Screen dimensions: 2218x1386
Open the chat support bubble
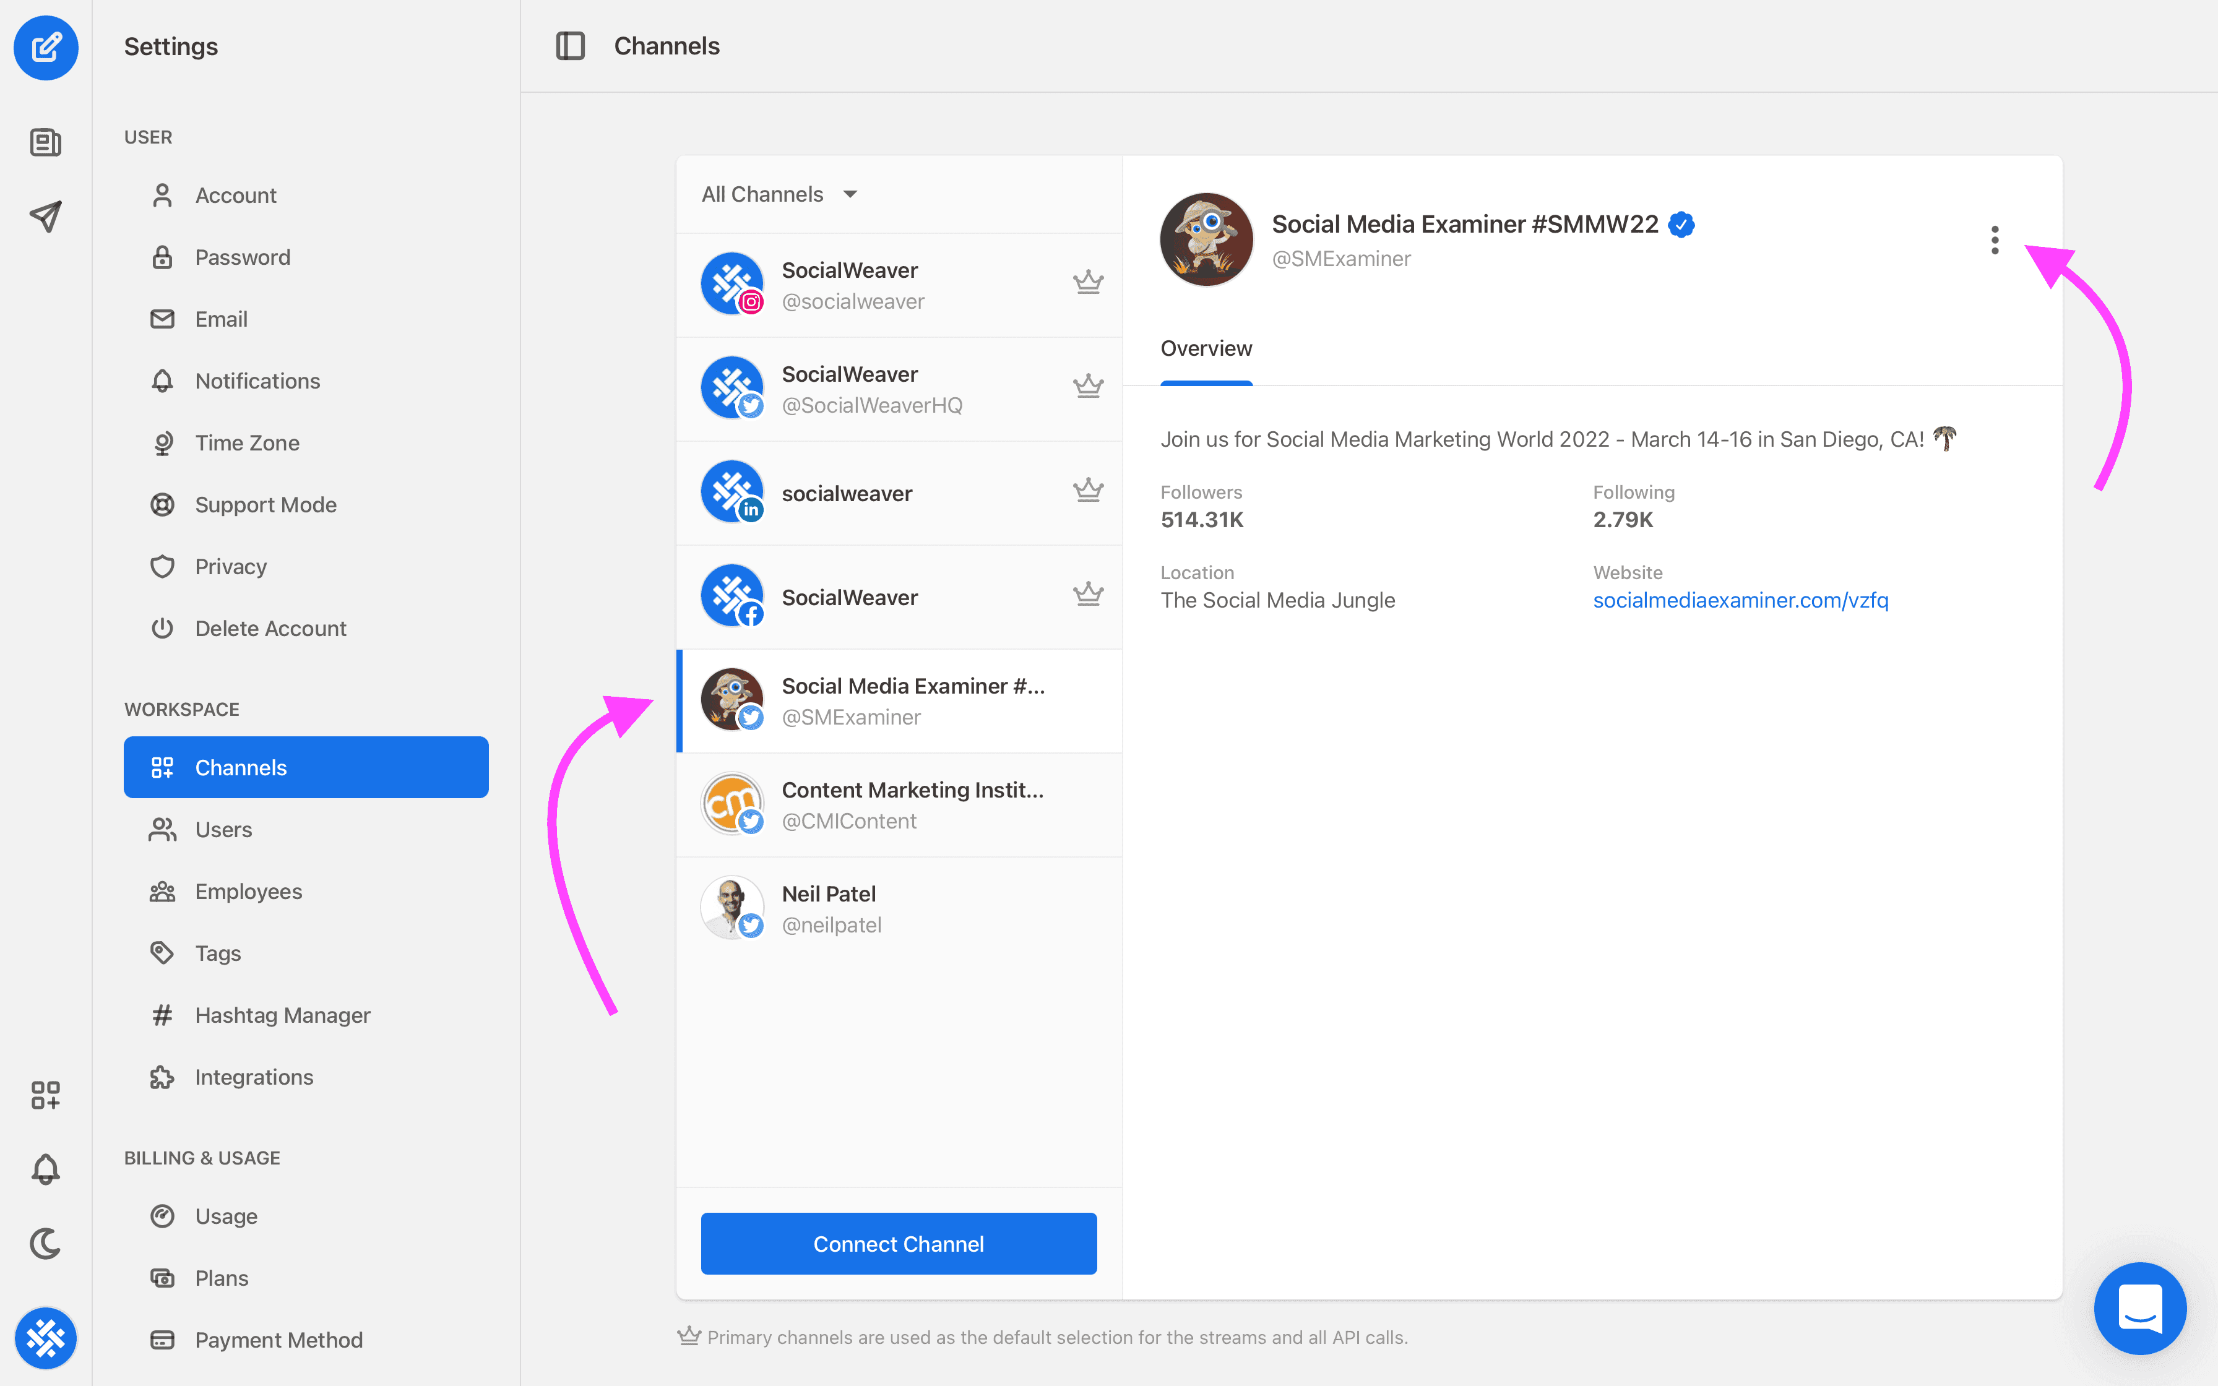(2140, 1308)
